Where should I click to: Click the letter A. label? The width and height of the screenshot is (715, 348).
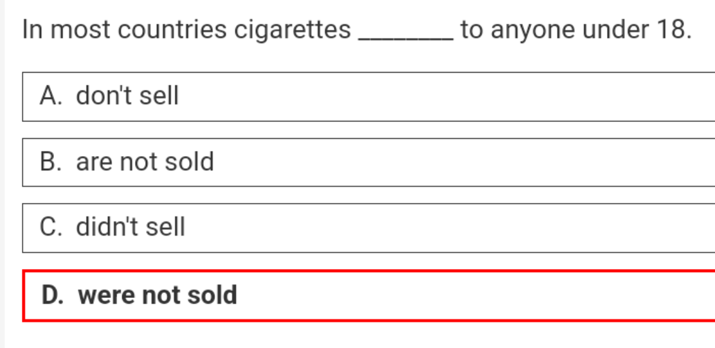point(51,96)
